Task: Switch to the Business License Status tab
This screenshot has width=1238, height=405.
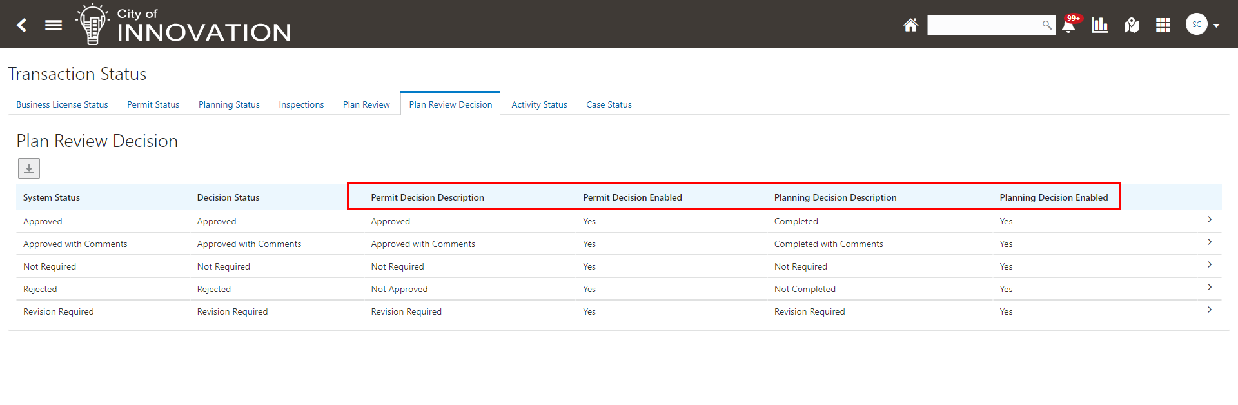Action: click(62, 104)
